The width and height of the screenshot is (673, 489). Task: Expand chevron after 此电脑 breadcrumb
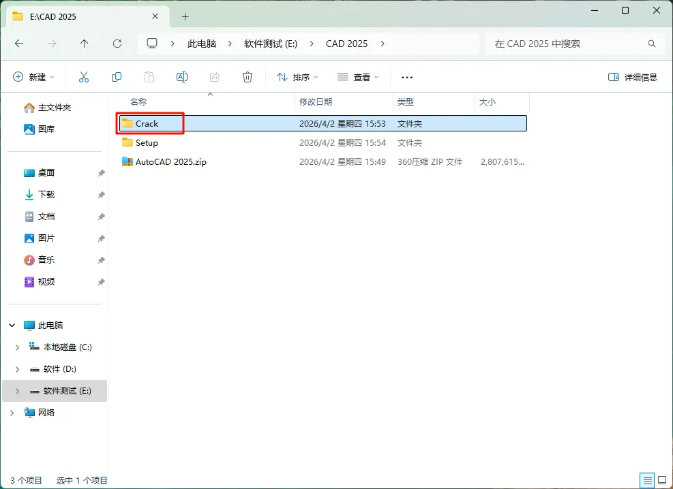click(x=230, y=44)
